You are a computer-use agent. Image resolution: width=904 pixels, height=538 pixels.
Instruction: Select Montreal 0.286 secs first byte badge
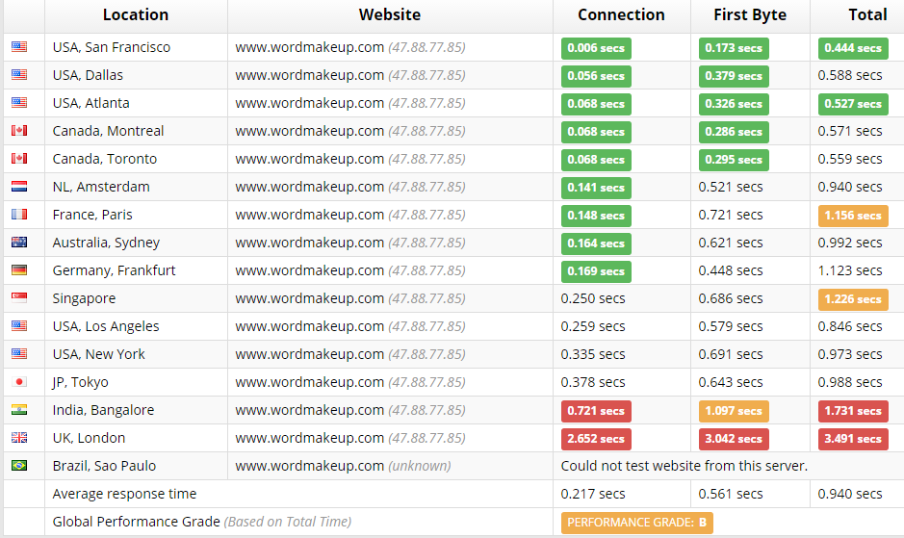(x=734, y=132)
